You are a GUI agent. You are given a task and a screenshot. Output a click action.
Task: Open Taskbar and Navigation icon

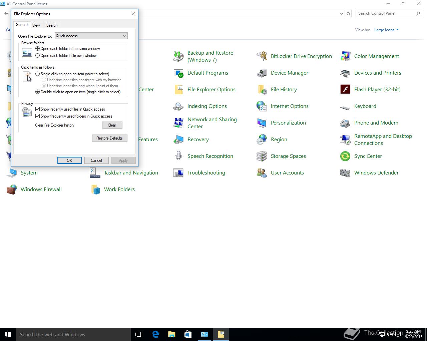(95, 173)
